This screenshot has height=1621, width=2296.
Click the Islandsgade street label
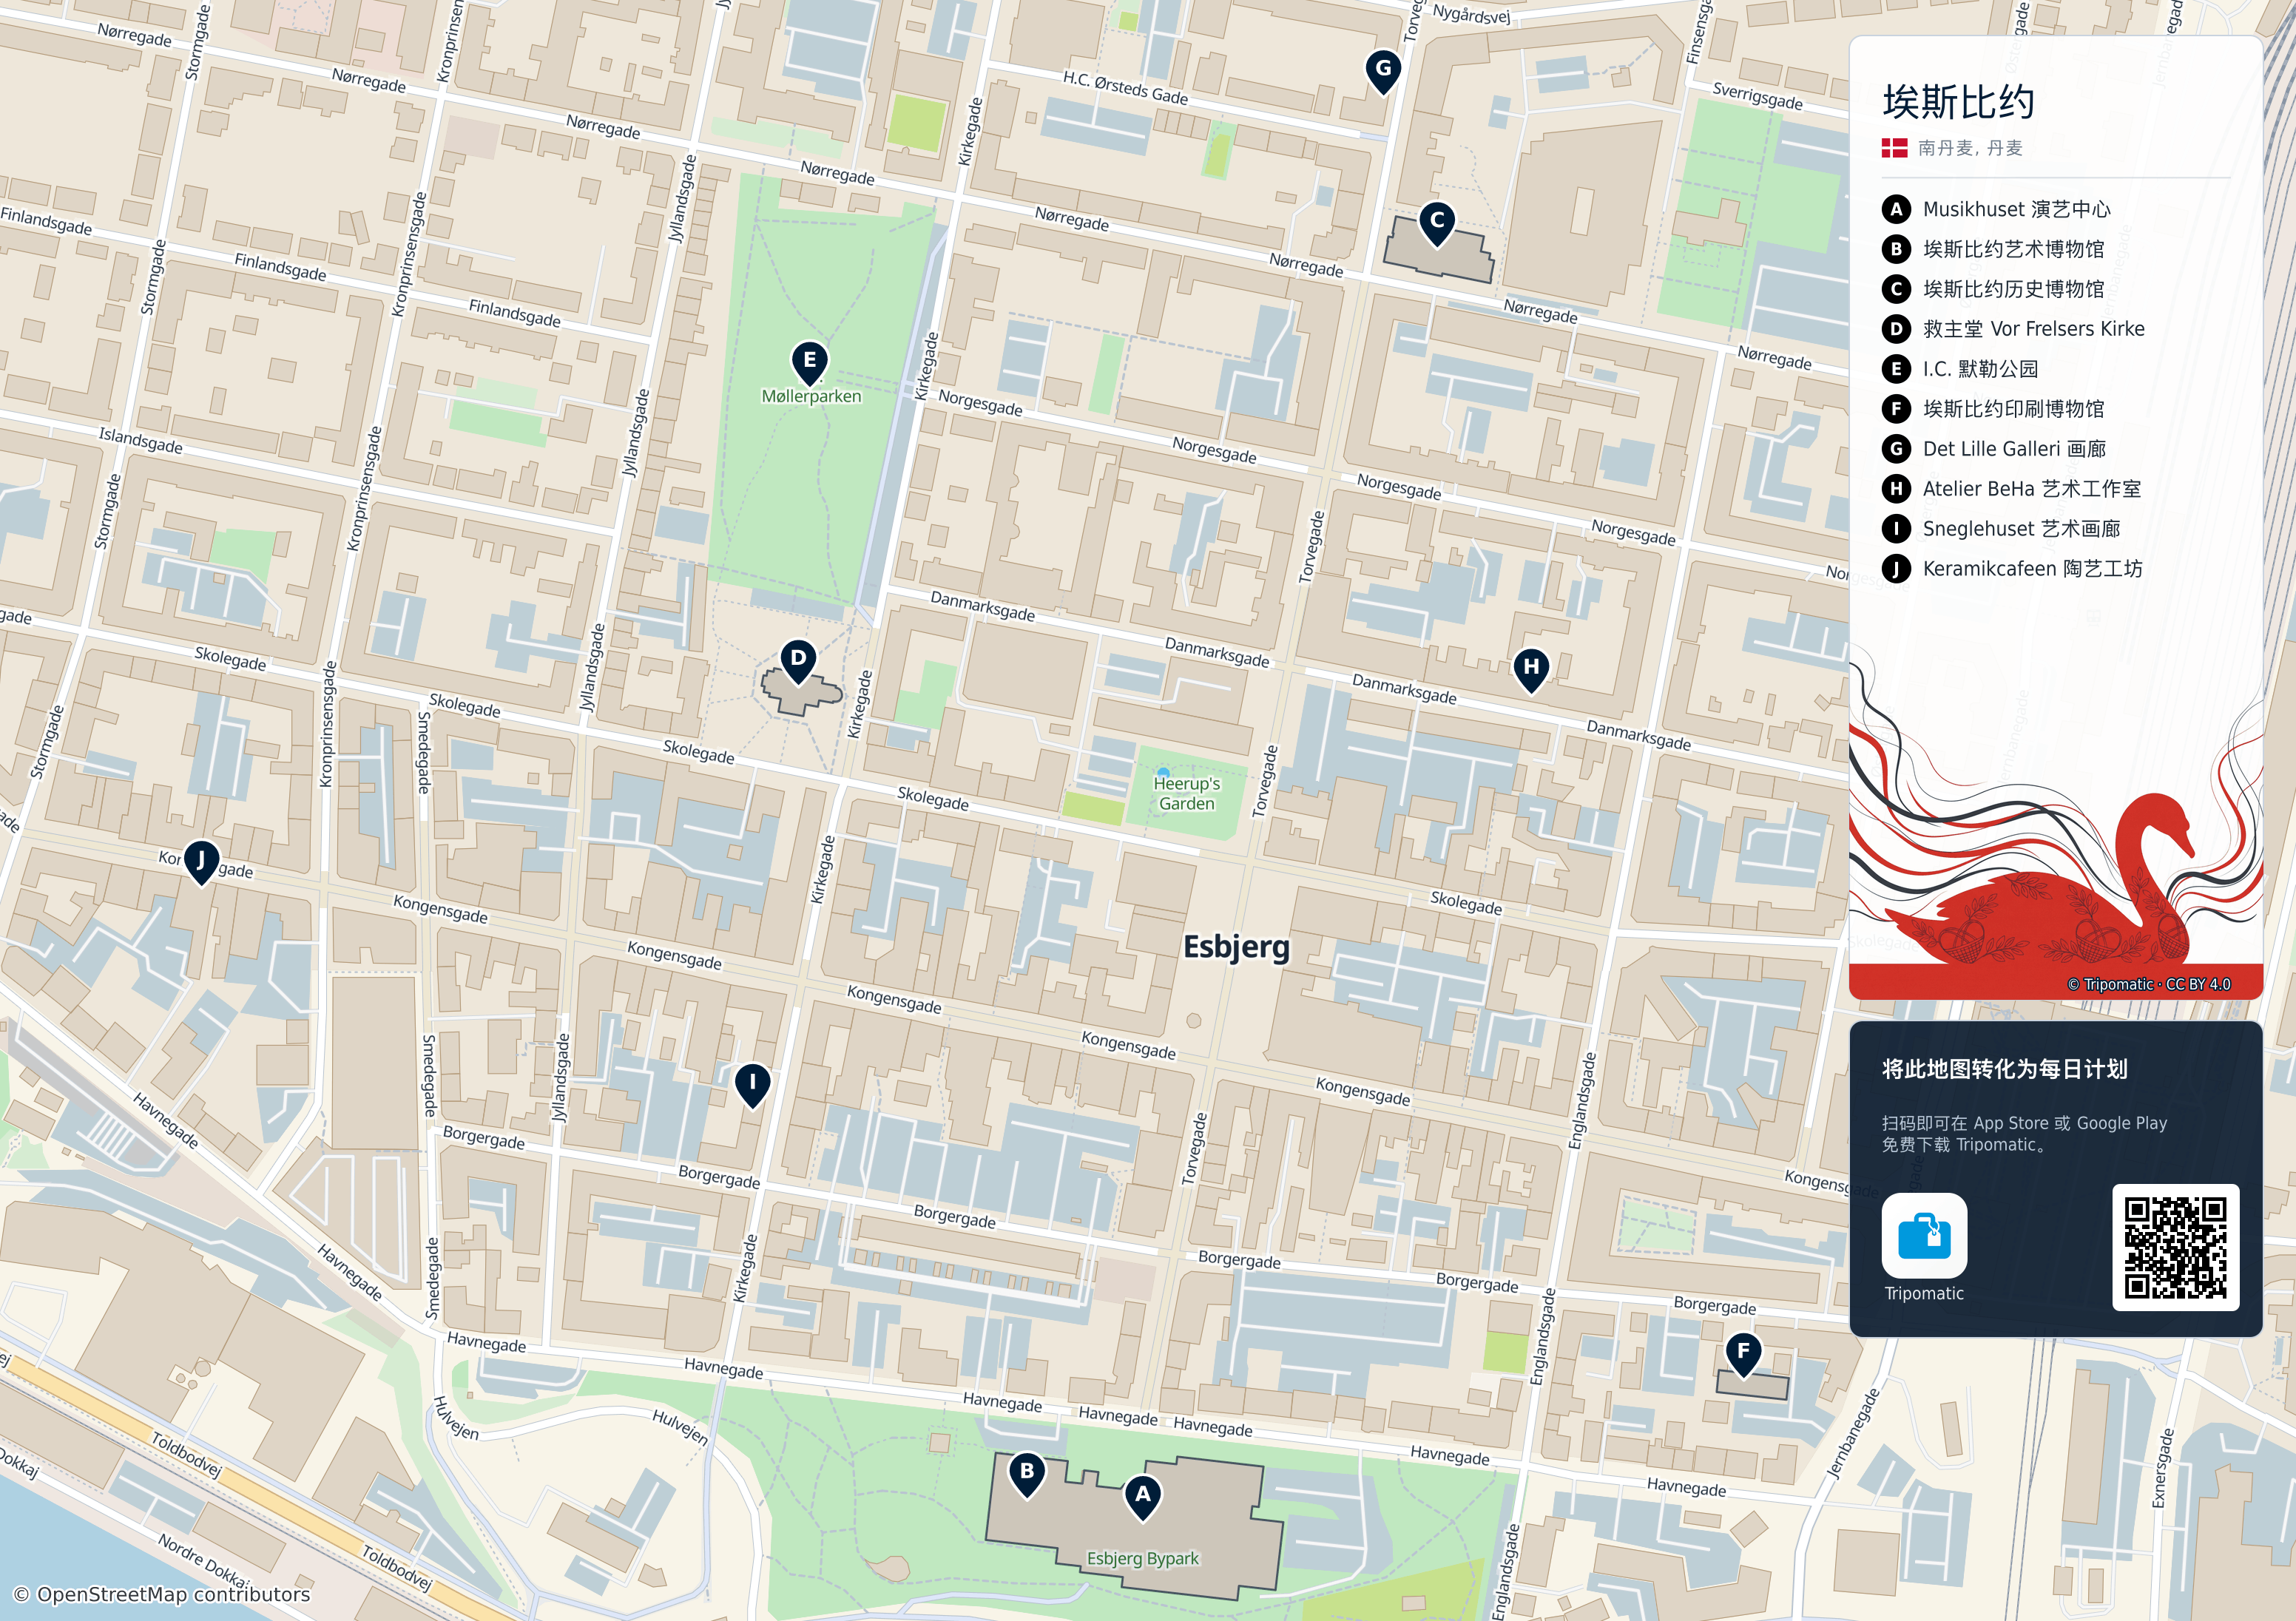[140, 440]
